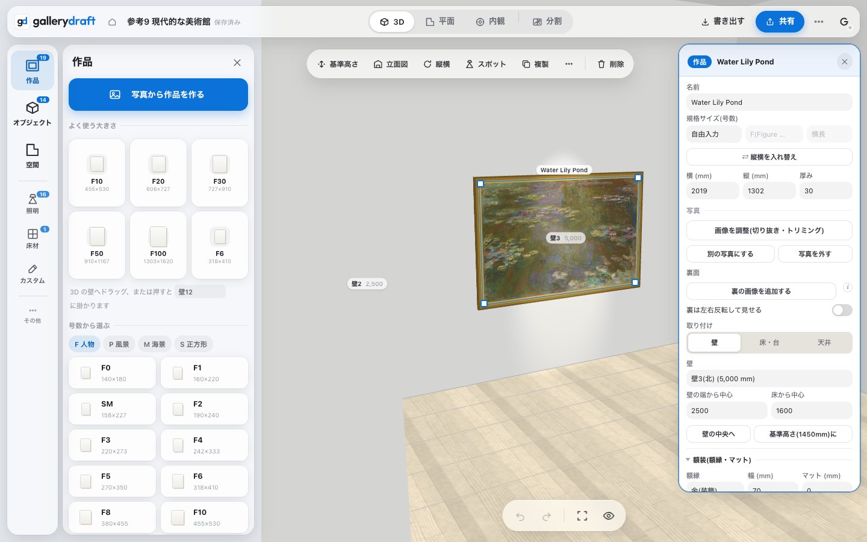Click 縦横 rotate toolbar button
Viewport: 867px width, 542px height.
click(437, 64)
